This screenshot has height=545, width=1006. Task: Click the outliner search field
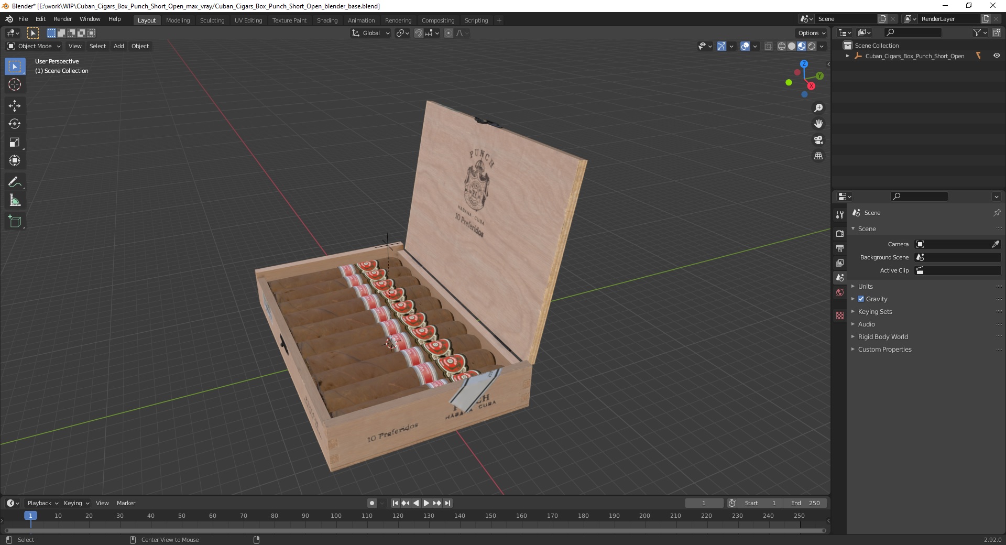pyautogui.click(x=912, y=32)
